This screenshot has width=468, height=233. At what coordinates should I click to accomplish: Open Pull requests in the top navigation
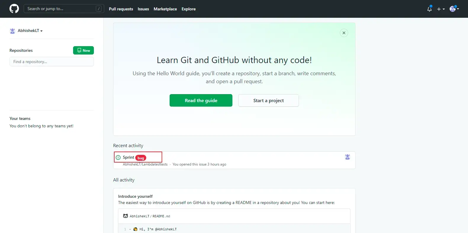(121, 9)
